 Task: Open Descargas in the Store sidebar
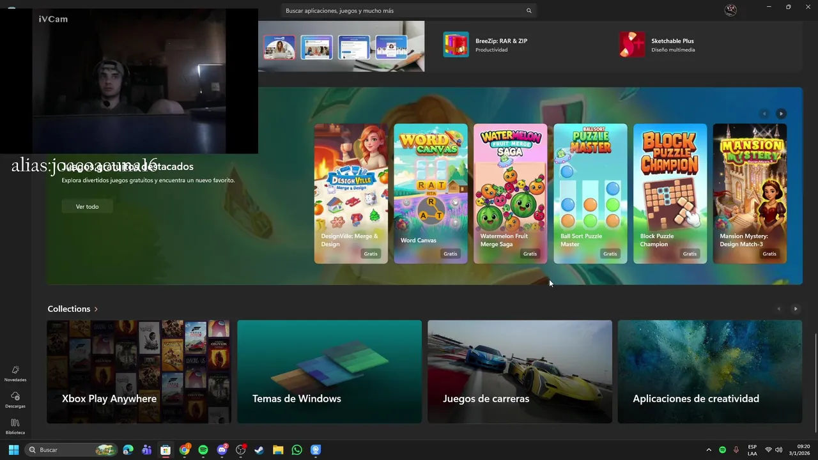[15, 400]
